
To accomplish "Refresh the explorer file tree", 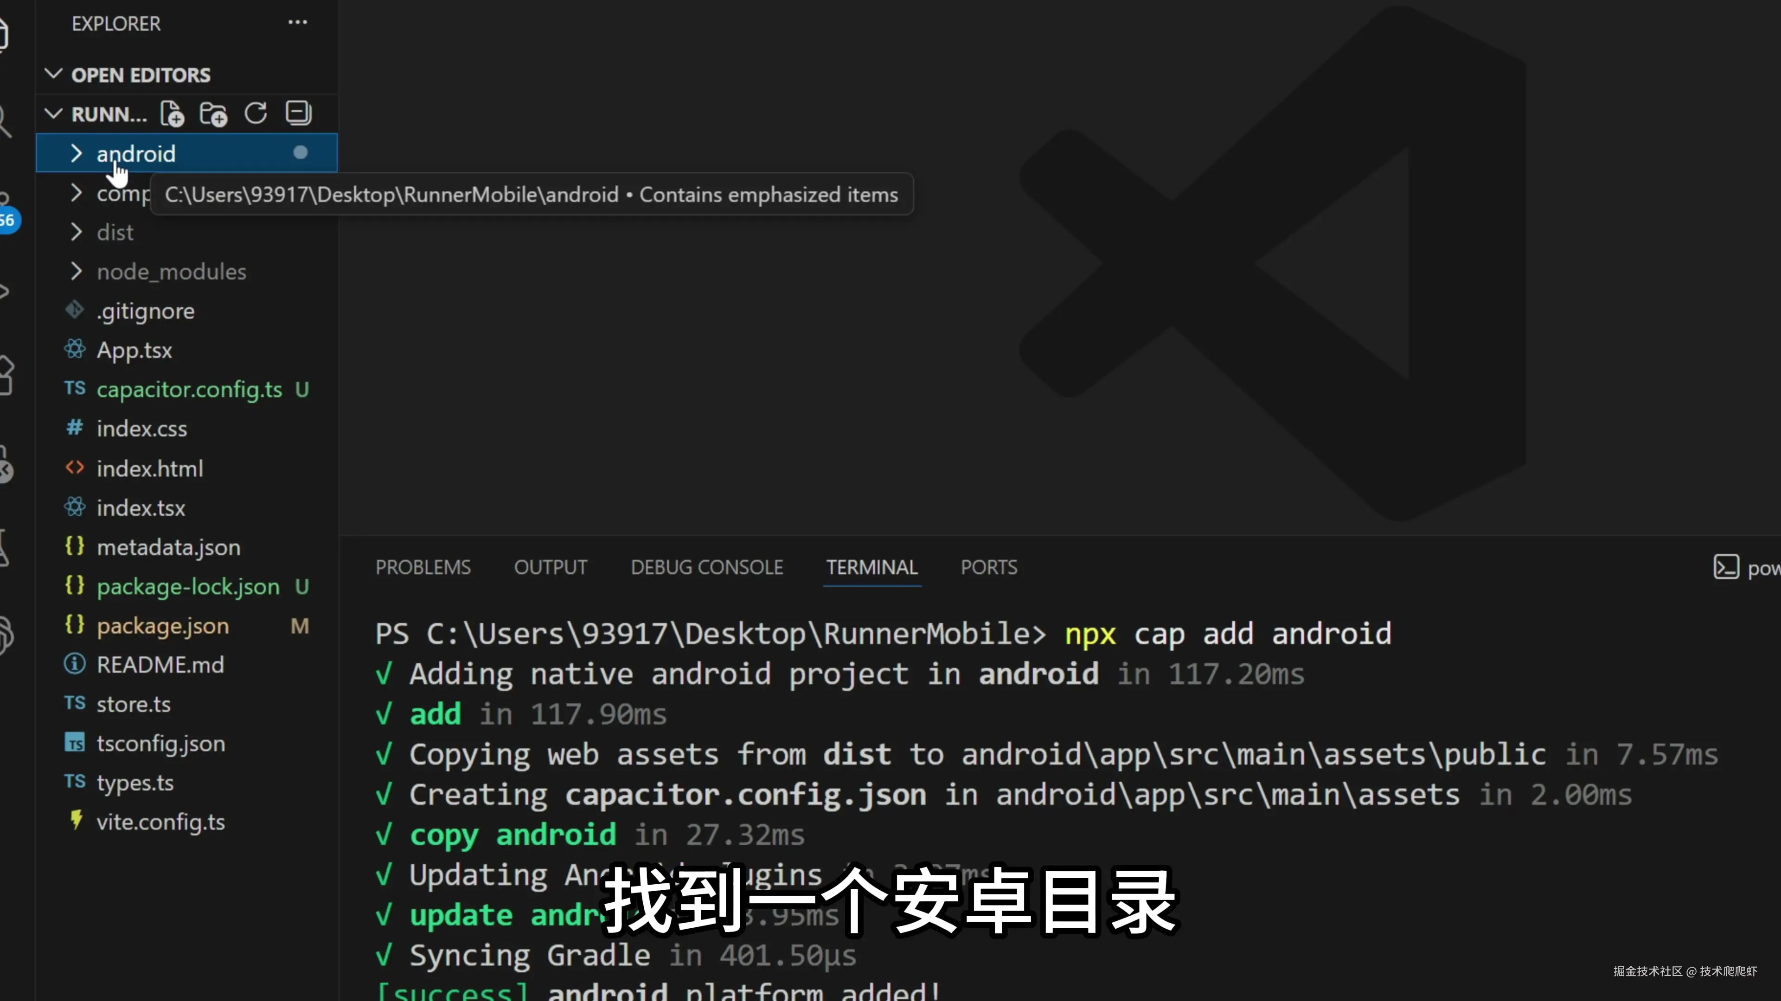I will 256,114.
